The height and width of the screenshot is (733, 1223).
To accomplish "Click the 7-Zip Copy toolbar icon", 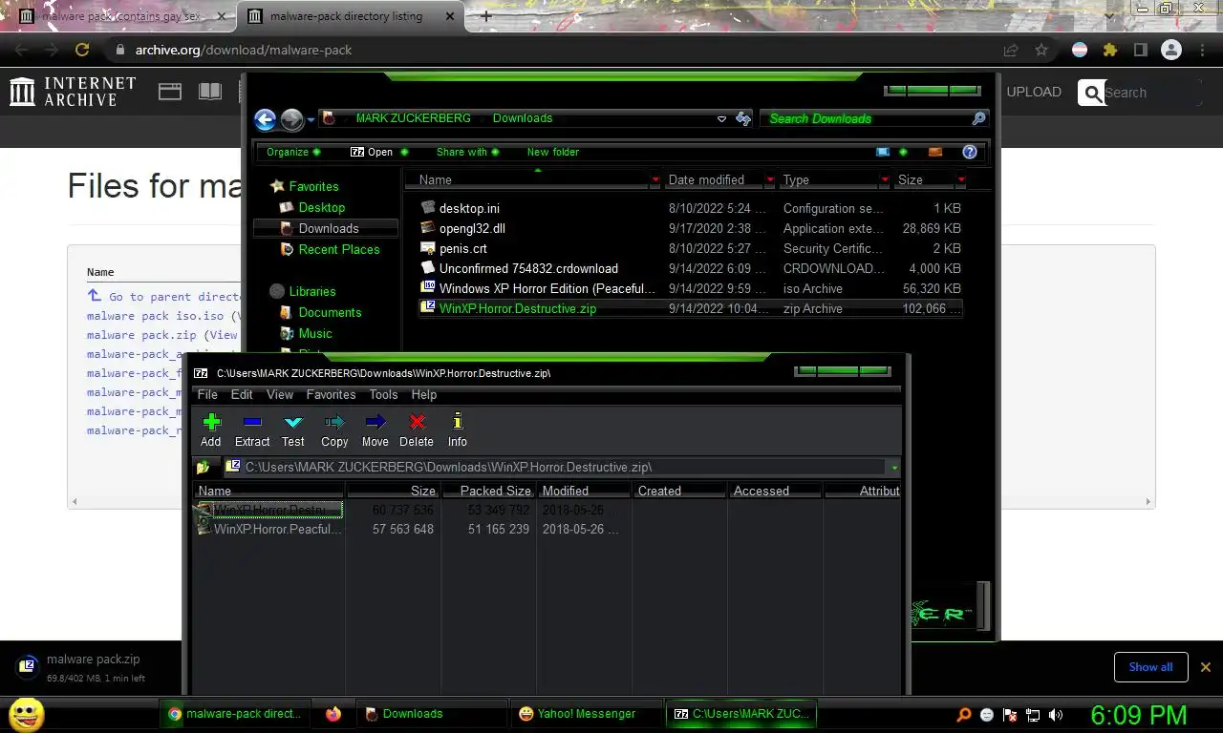I will click(334, 423).
